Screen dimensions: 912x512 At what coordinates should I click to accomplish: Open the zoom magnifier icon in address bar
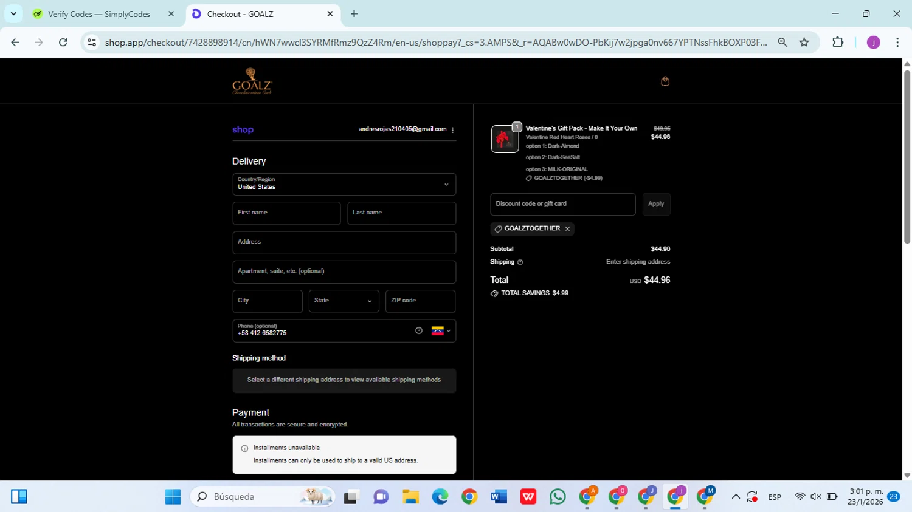click(782, 43)
